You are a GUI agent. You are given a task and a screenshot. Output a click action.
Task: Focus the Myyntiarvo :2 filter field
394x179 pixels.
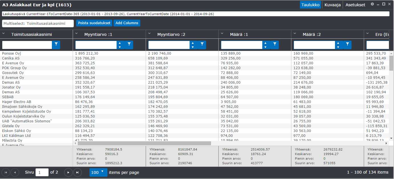pos(169,45)
